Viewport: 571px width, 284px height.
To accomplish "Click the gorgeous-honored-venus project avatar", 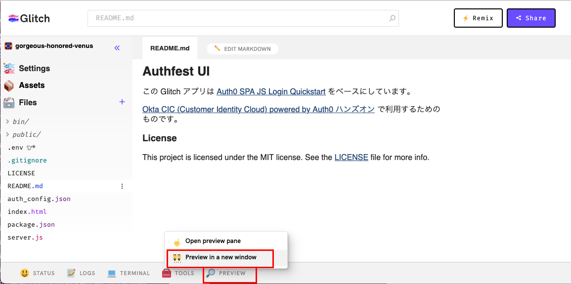I will (8, 46).
